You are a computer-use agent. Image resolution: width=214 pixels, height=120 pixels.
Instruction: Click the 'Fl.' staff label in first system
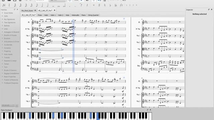(x=29, y=22)
